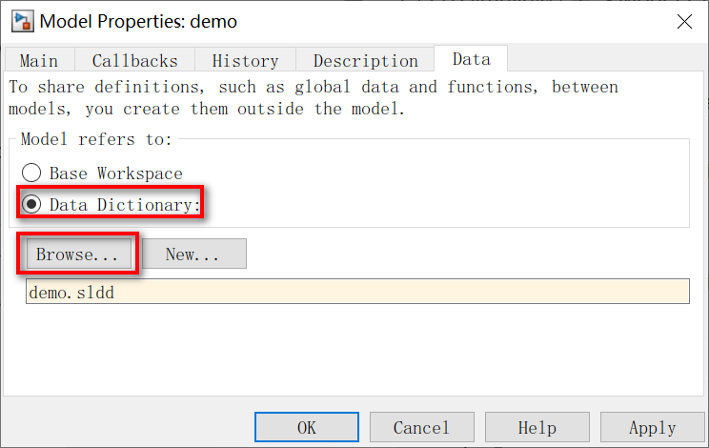This screenshot has height=448, width=709.
Task: Cancel the model properties changes
Action: click(x=422, y=427)
